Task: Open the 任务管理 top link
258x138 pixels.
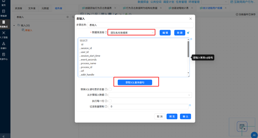Action: pos(181,2)
